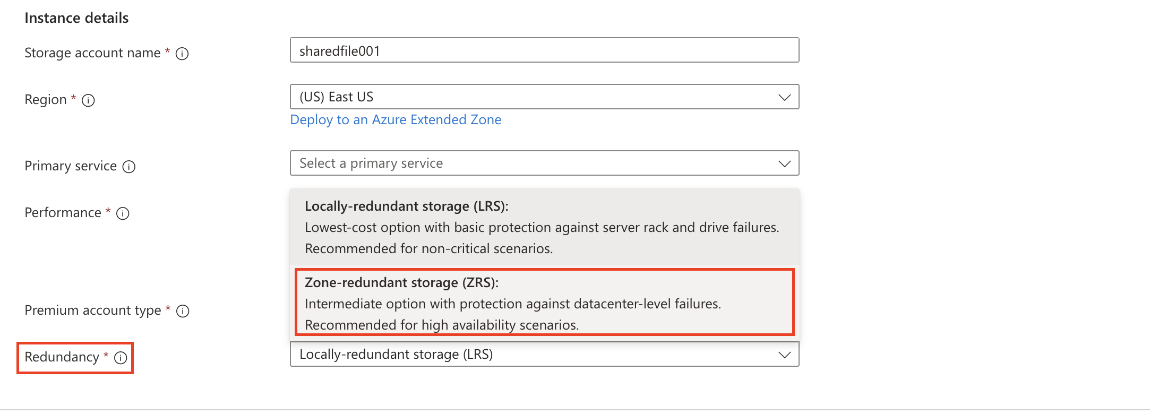The width and height of the screenshot is (1150, 414).
Task: Click Performance info icon
Action: [x=123, y=213]
